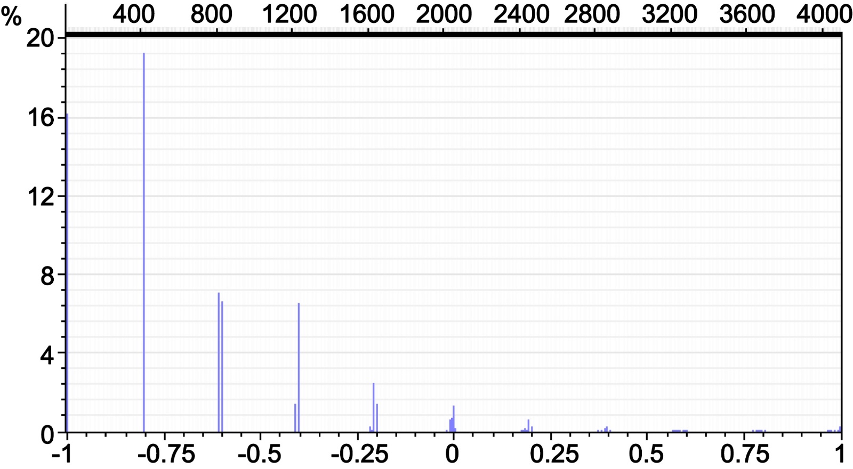The image size is (853, 469).
Task: Click the 2.5% bar near -0.2
Action: [x=373, y=408]
